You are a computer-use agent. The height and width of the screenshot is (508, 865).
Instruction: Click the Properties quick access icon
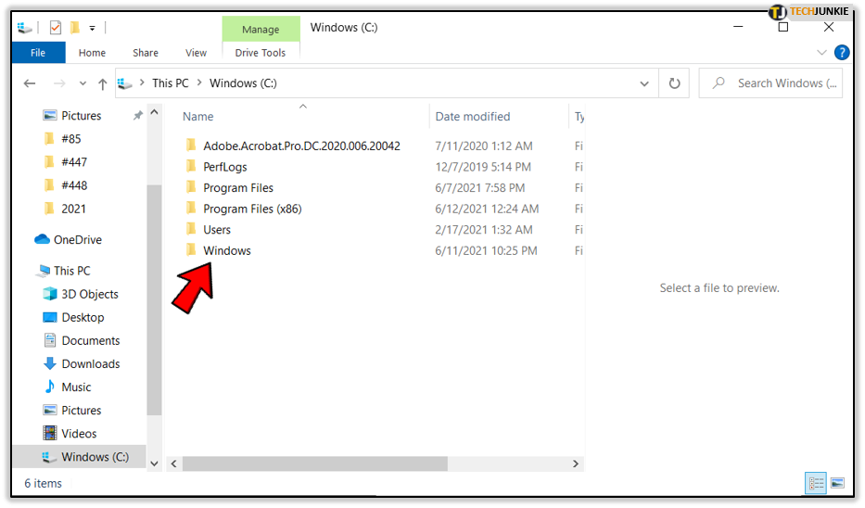click(x=56, y=28)
